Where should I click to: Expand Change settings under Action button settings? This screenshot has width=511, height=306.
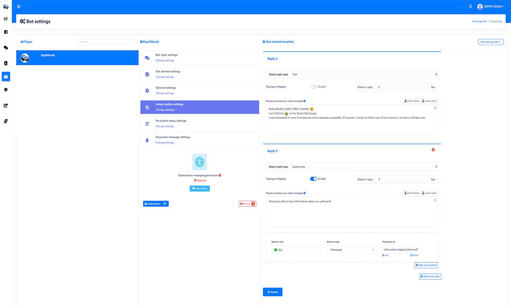[x=166, y=110]
